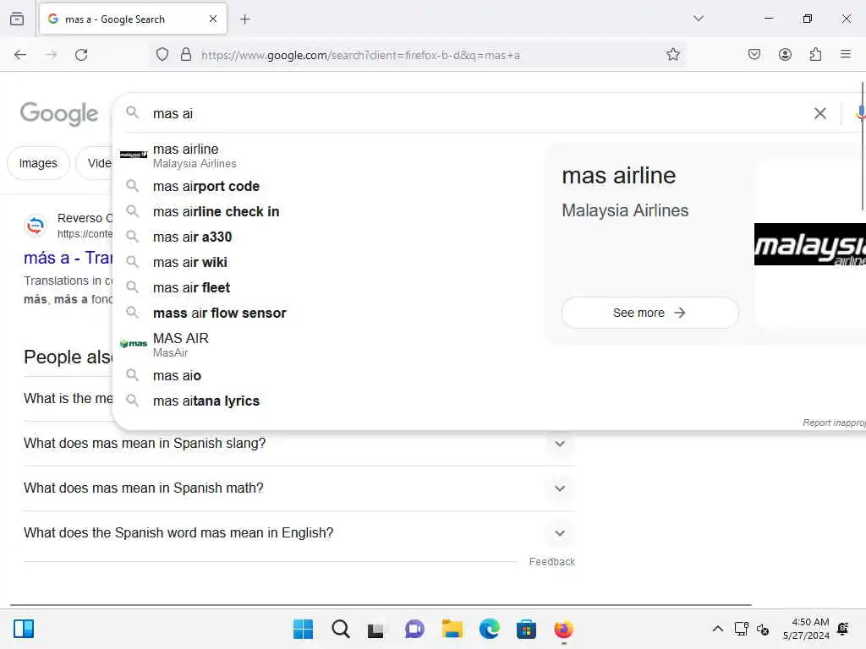Go forward one page
The image size is (866, 649).
click(51, 55)
